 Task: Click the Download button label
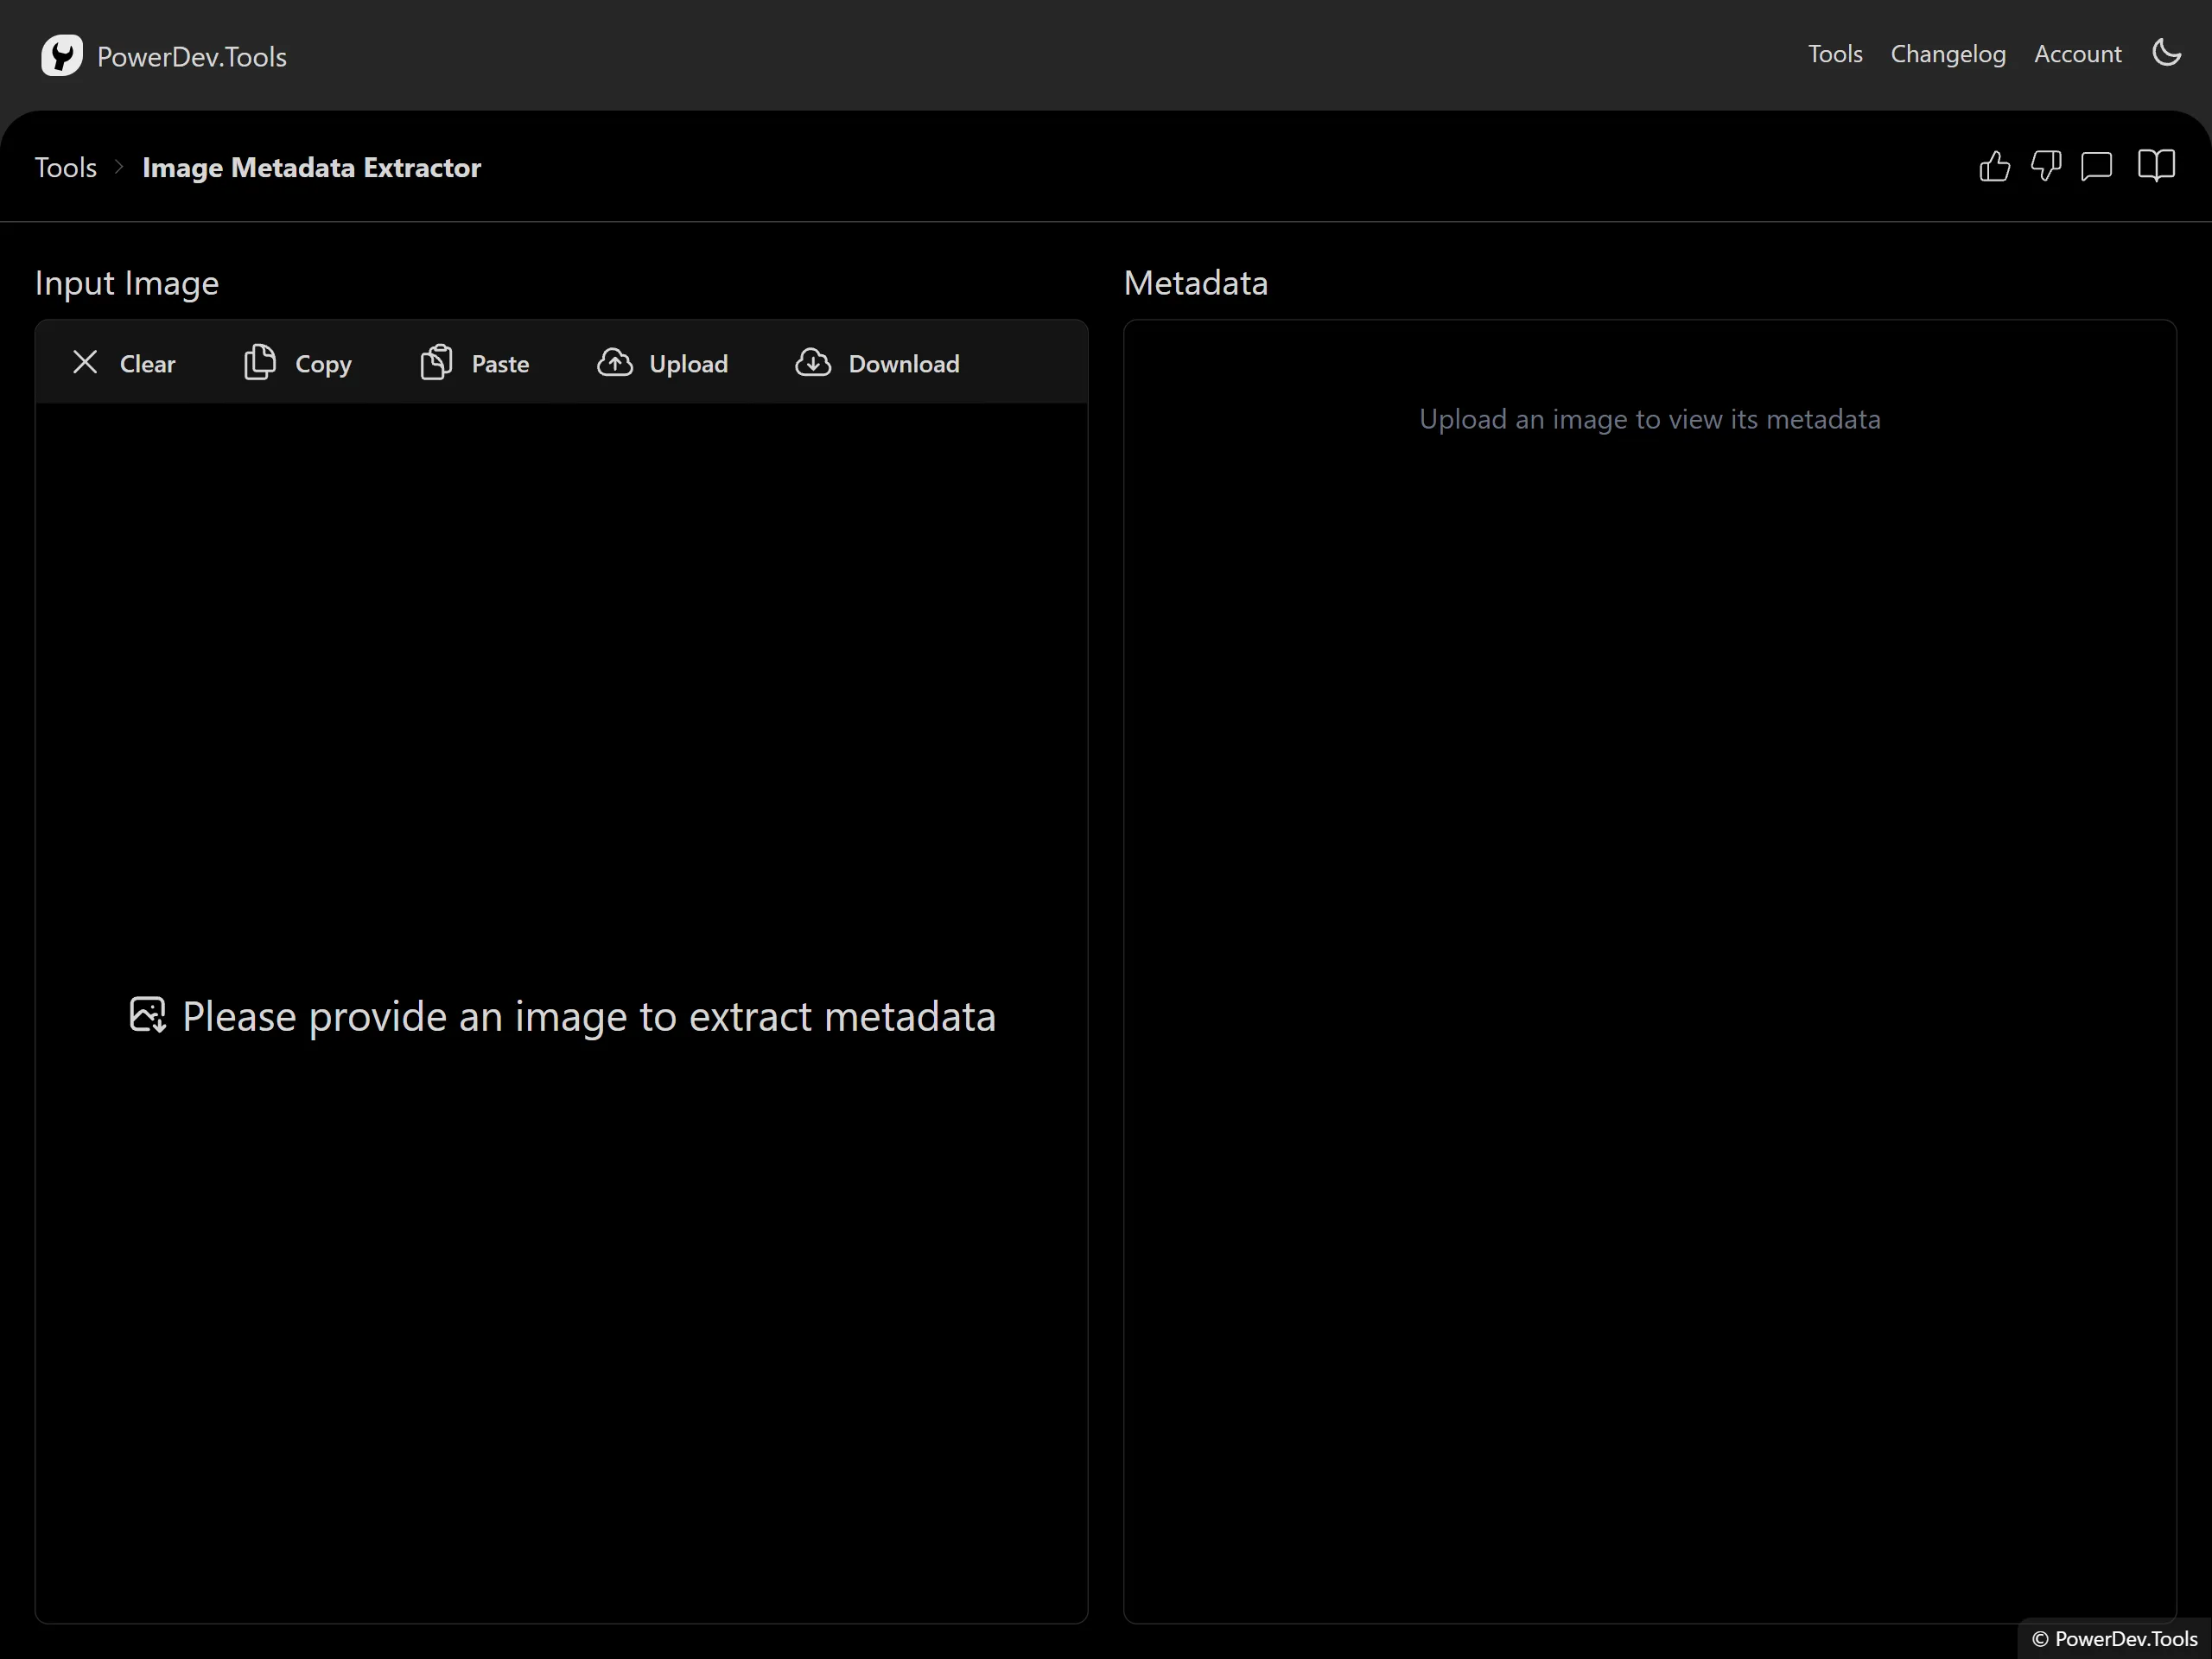(903, 363)
